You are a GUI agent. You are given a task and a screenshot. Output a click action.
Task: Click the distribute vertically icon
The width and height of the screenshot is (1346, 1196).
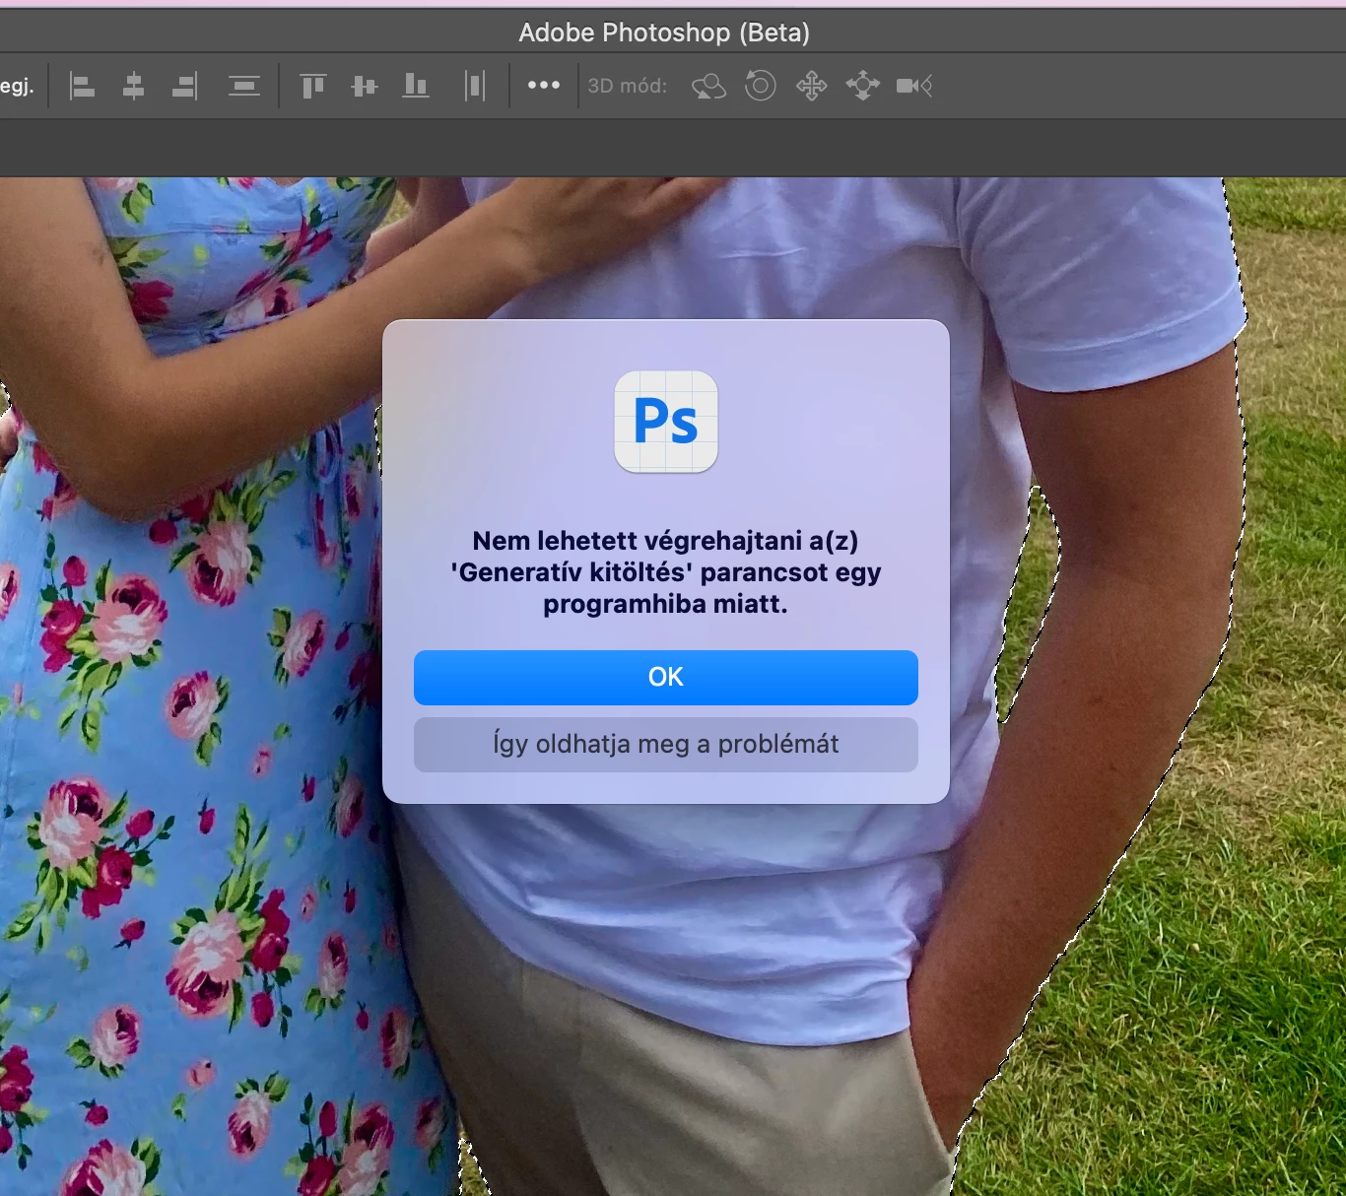243,87
